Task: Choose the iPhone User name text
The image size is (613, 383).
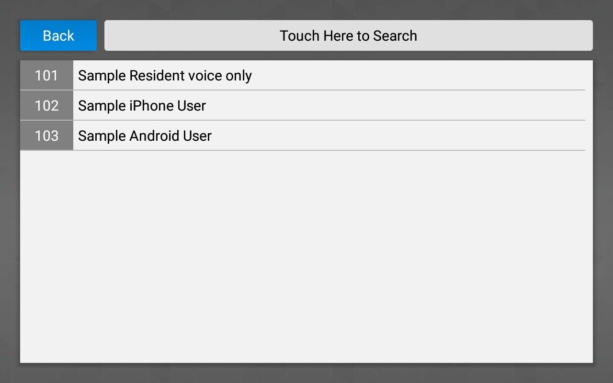Action: (x=142, y=106)
